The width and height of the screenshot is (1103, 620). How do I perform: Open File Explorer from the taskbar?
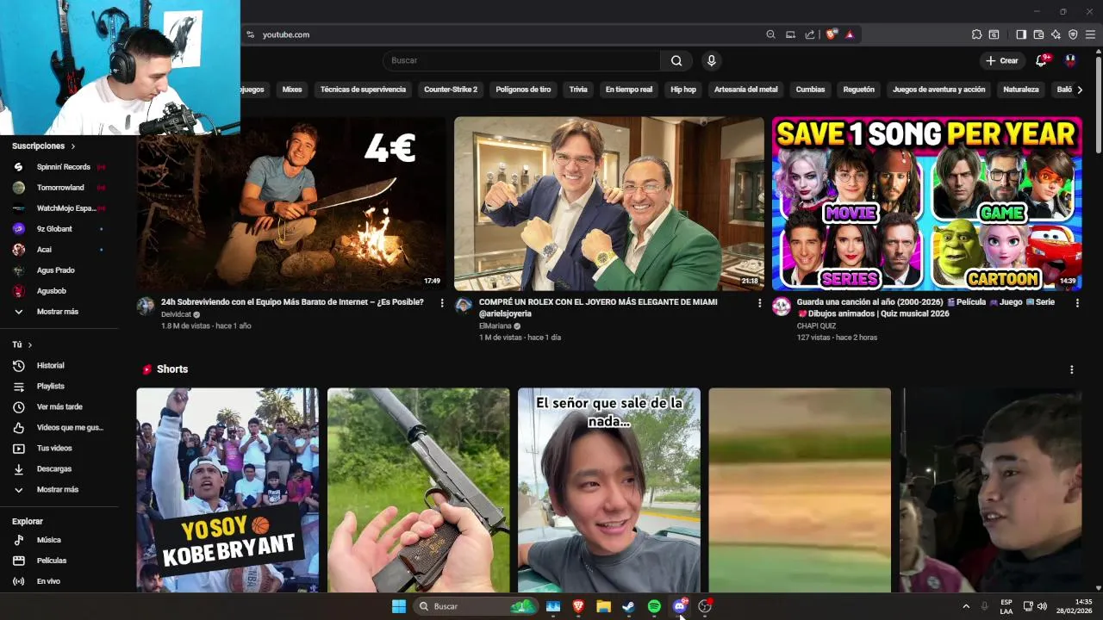pyautogui.click(x=604, y=606)
